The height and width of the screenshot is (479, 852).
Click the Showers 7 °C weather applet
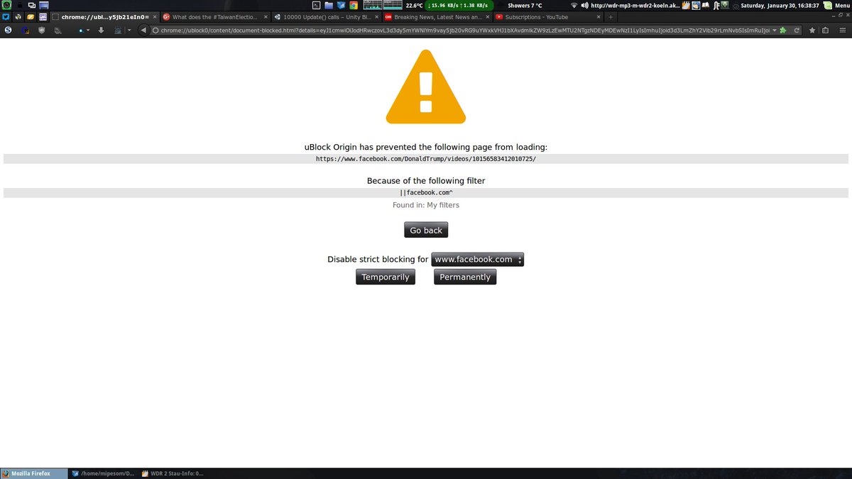525,6
